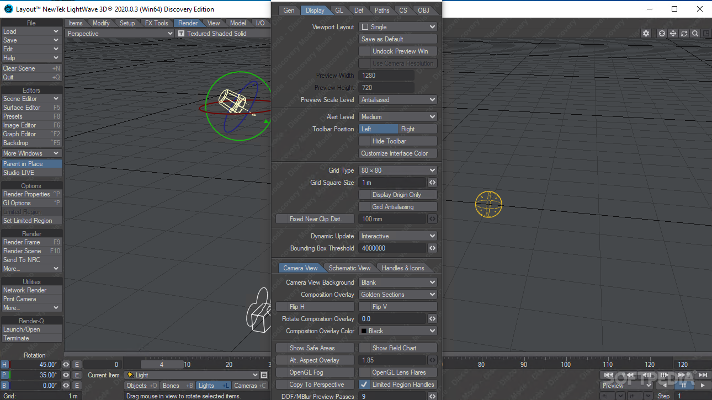Open Viewport Layout dropdown
Image resolution: width=712 pixels, height=400 pixels.
(x=397, y=27)
